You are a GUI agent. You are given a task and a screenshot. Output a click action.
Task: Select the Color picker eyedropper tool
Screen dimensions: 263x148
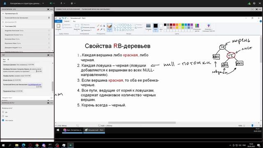click(101, 30)
